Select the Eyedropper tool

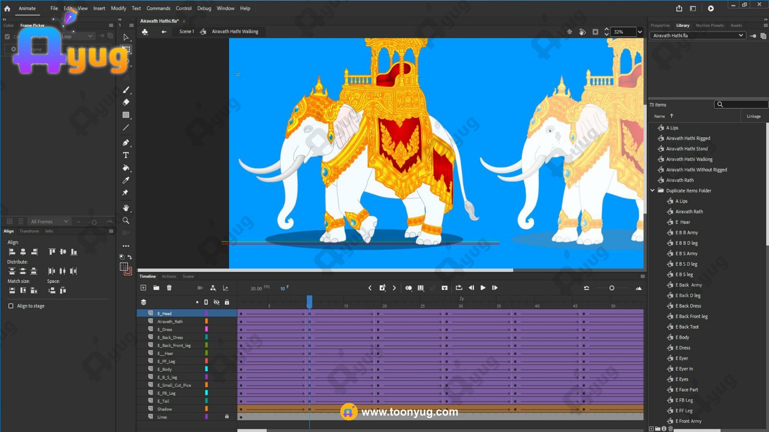(x=126, y=180)
